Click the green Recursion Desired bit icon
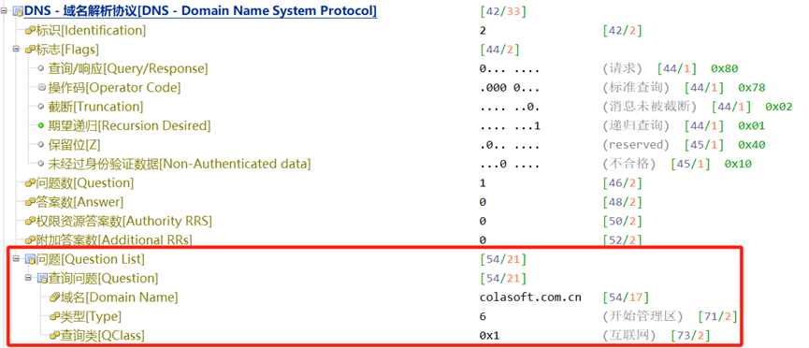Screen dimensions: 809x348 pos(41,126)
